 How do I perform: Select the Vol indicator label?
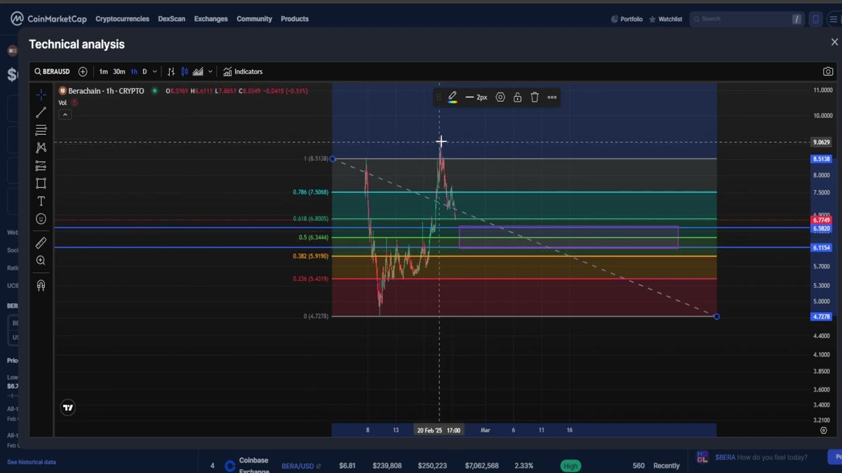coord(62,102)
